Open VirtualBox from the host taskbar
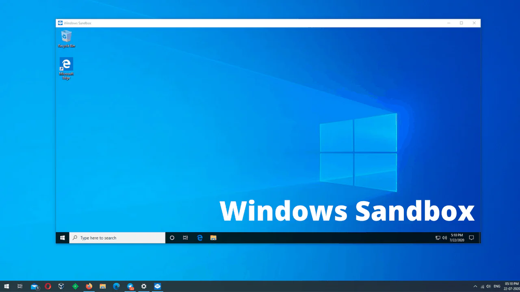The height and width of the screenshot is (292, 520). [x=61, y=286]
